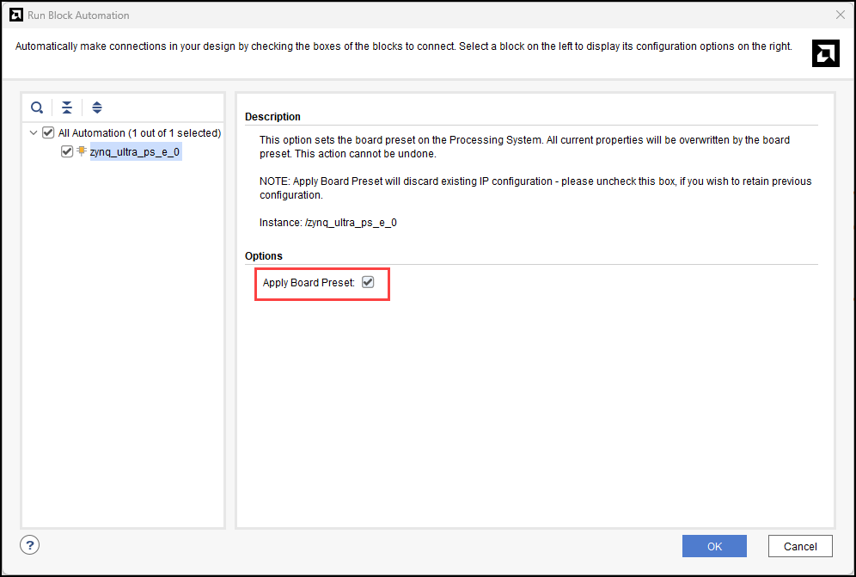The width and height of the screenshot is (856, 577).
Task: Select zynq_ultra_ps_e_0 in the tree
Action: [x=135, y=152]
